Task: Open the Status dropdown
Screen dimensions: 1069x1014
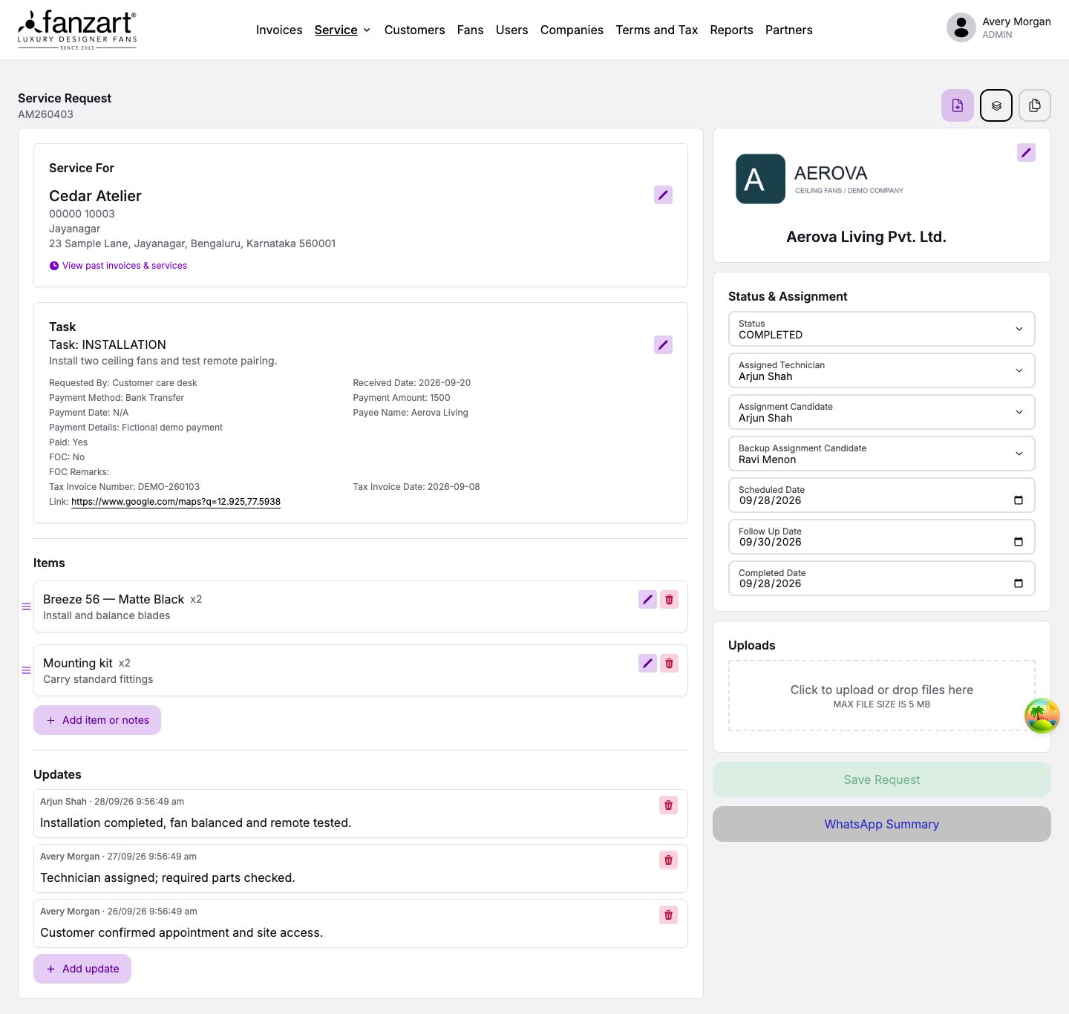Action: [881, 329]
